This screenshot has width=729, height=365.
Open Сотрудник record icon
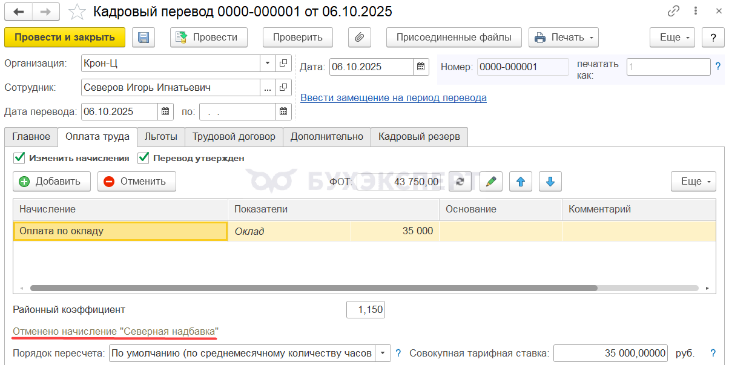(283, 88)
